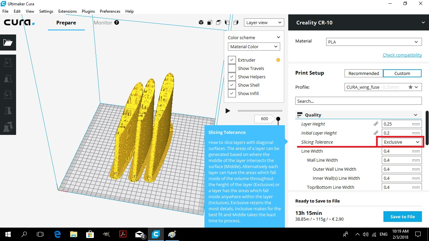
Task: Open the Help menu
Action: coord(129,11)
